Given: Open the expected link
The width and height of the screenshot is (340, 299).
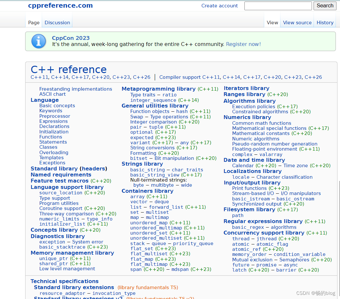Looking at the screenshot, I should tap(141, 138).
